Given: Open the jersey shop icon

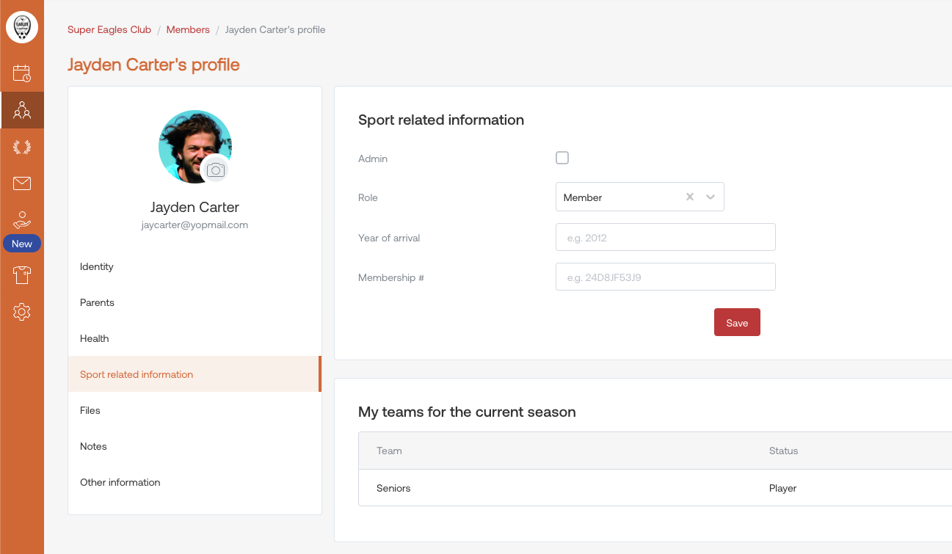Looking at the screenshot, I should coord(22,275).
